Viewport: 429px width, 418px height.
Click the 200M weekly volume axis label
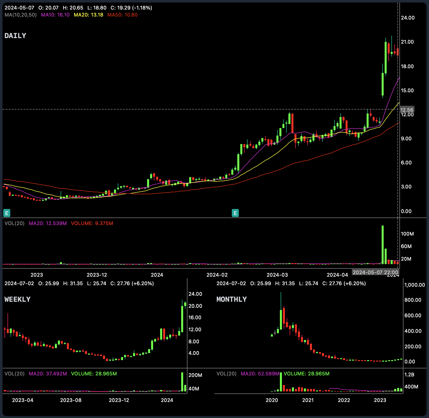point(195,375)
